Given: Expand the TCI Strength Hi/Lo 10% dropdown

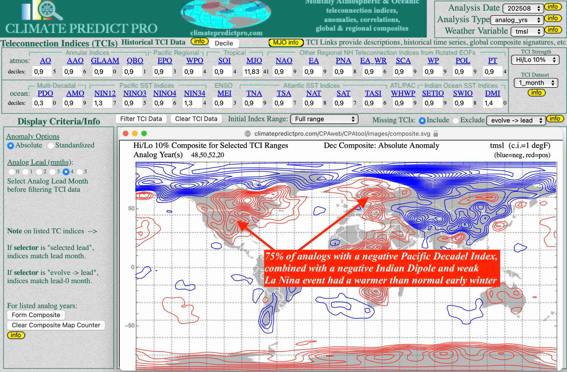Looking at the screenshot, I should click(x=535, y=60).
